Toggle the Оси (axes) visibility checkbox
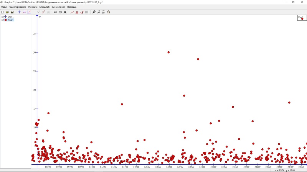Image resolution: width=307 pixels, height=172 pixels. coord(3,17)
